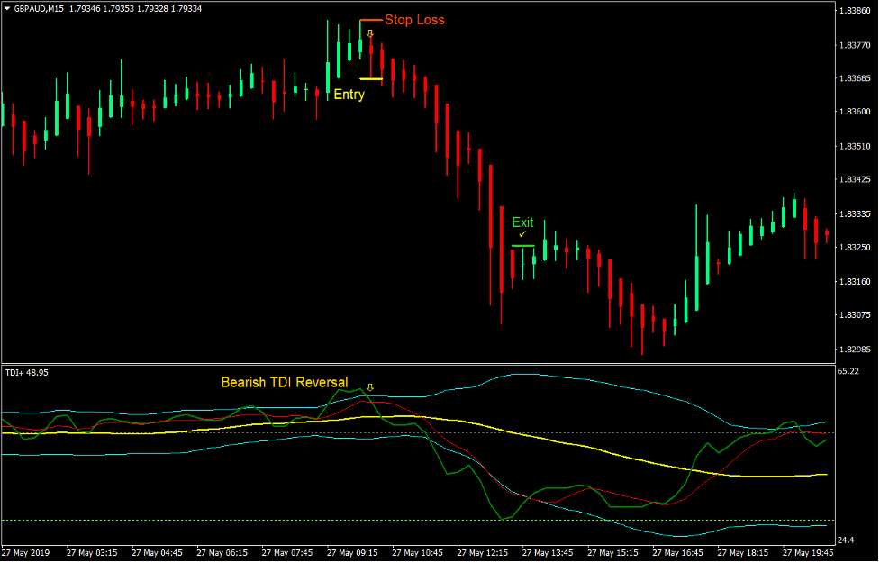Click the green Exit level line
880x563 pixels.
[523, 243]
